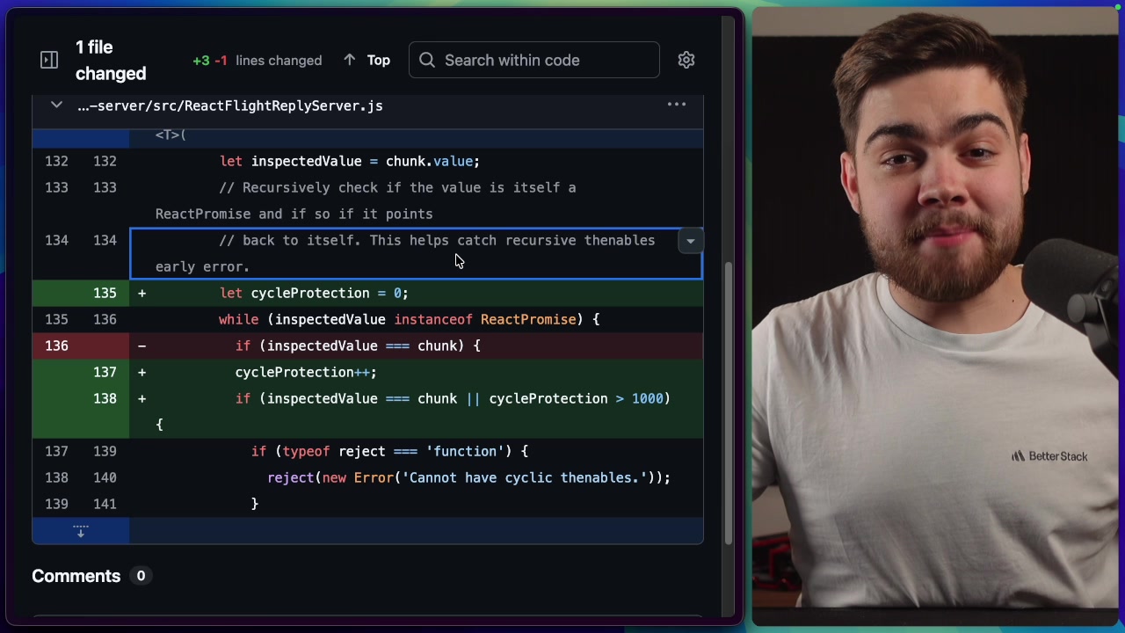Click the +3 additions counter
The width and height of the screenshot is (1125, 633).
click(x=201, y=61)
